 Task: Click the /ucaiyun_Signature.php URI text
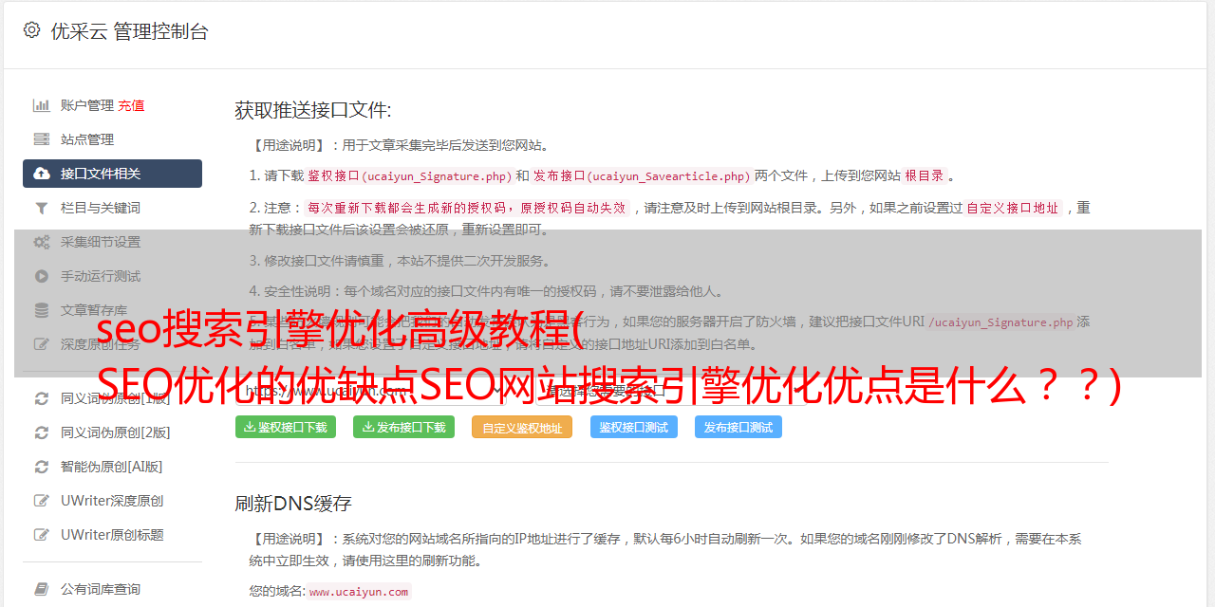coord(1000,322)
